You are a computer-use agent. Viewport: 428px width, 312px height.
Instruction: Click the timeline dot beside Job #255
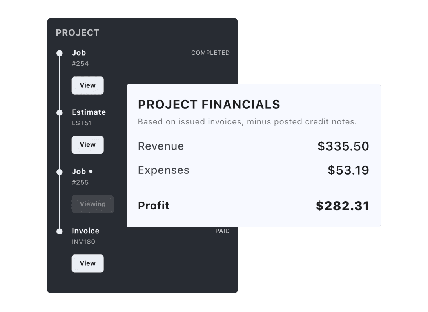point(60,172)
